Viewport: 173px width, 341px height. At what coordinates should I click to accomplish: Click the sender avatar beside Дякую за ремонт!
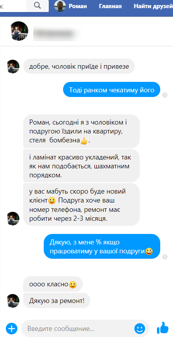(x=13, y=301)
